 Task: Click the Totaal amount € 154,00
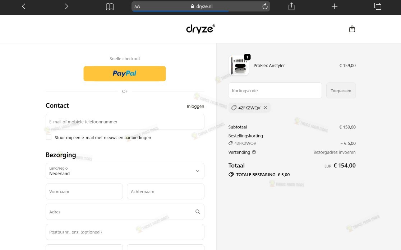[345, 165]
